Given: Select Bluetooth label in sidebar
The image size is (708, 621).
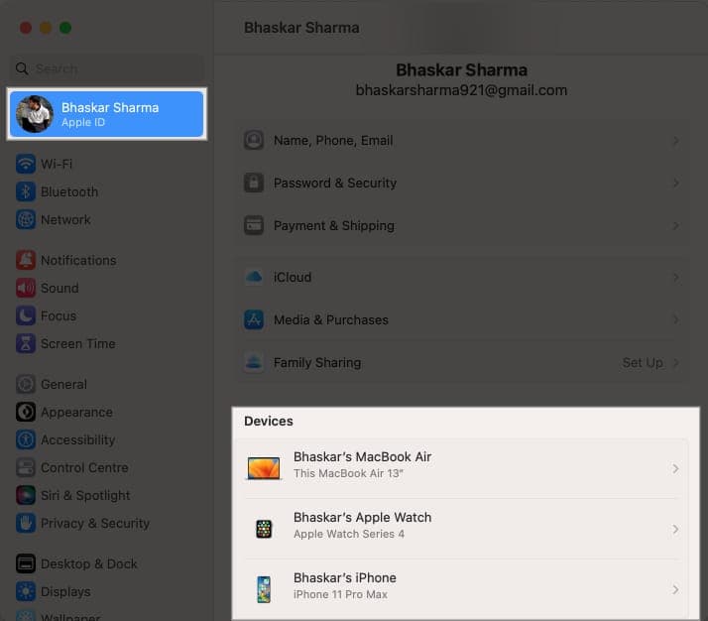Looking at the screenshot, I should tap(69, 191).
